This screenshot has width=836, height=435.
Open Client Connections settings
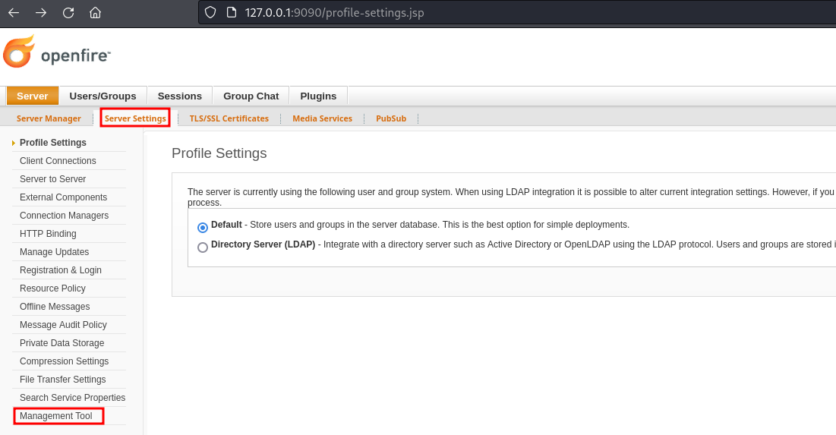click(58, 161)
